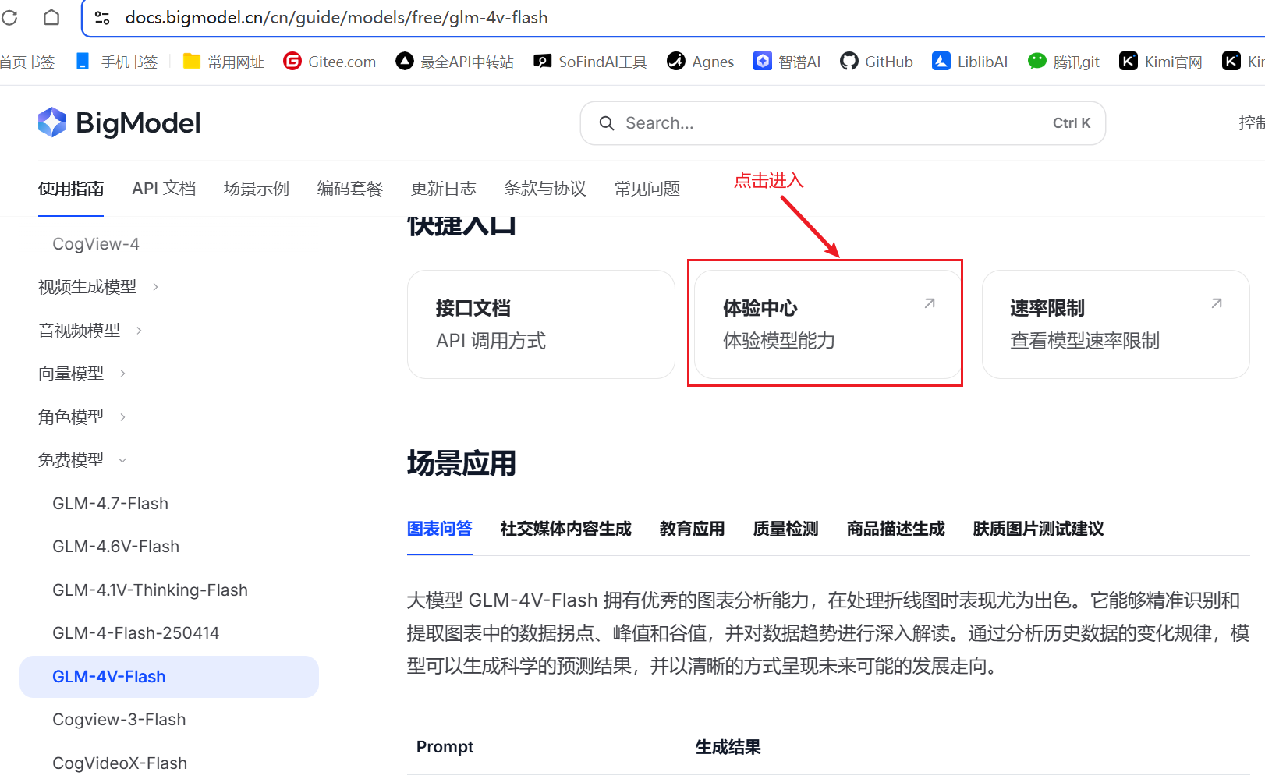This screenshot has width=1265, height=779.
Task: Open the 速率限制 card
Action: pyautogui.click(x=1115, y=324)
